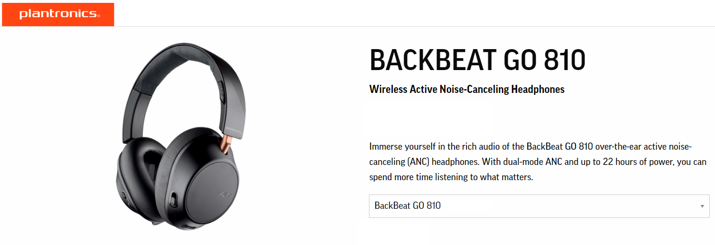Click the Wireless Active Noise-Canceling Headphones subtitle
Screen dimensions: 715x245
coord(467,89)
